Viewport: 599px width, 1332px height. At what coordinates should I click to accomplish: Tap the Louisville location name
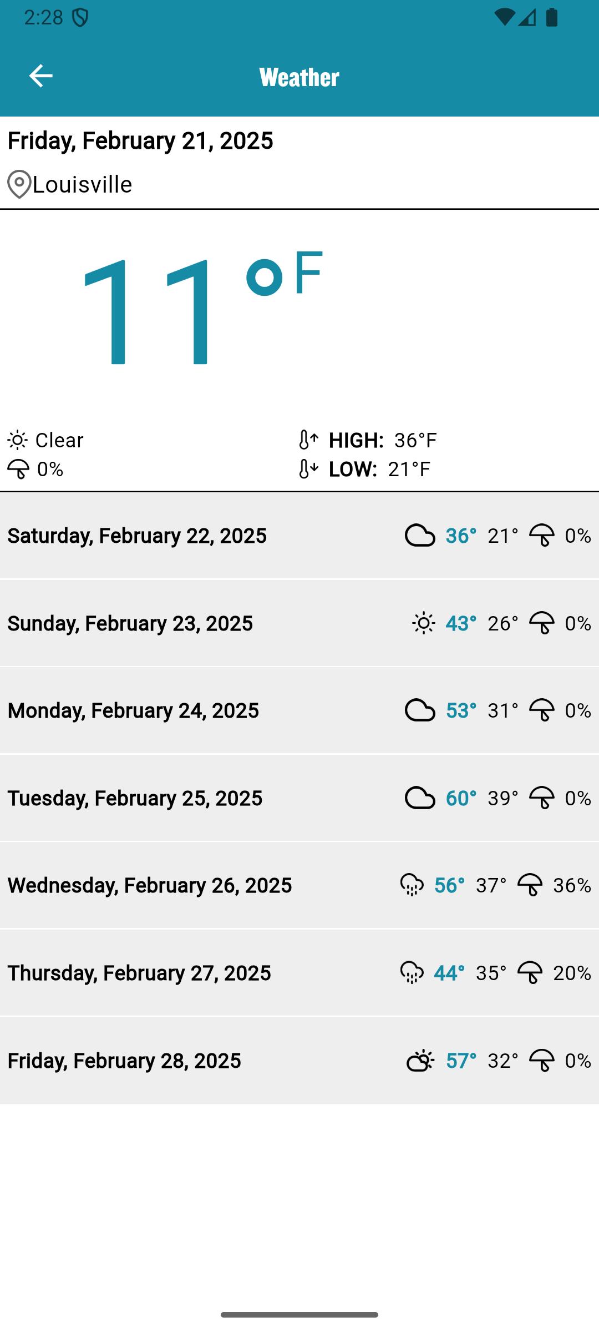[82, 184]
